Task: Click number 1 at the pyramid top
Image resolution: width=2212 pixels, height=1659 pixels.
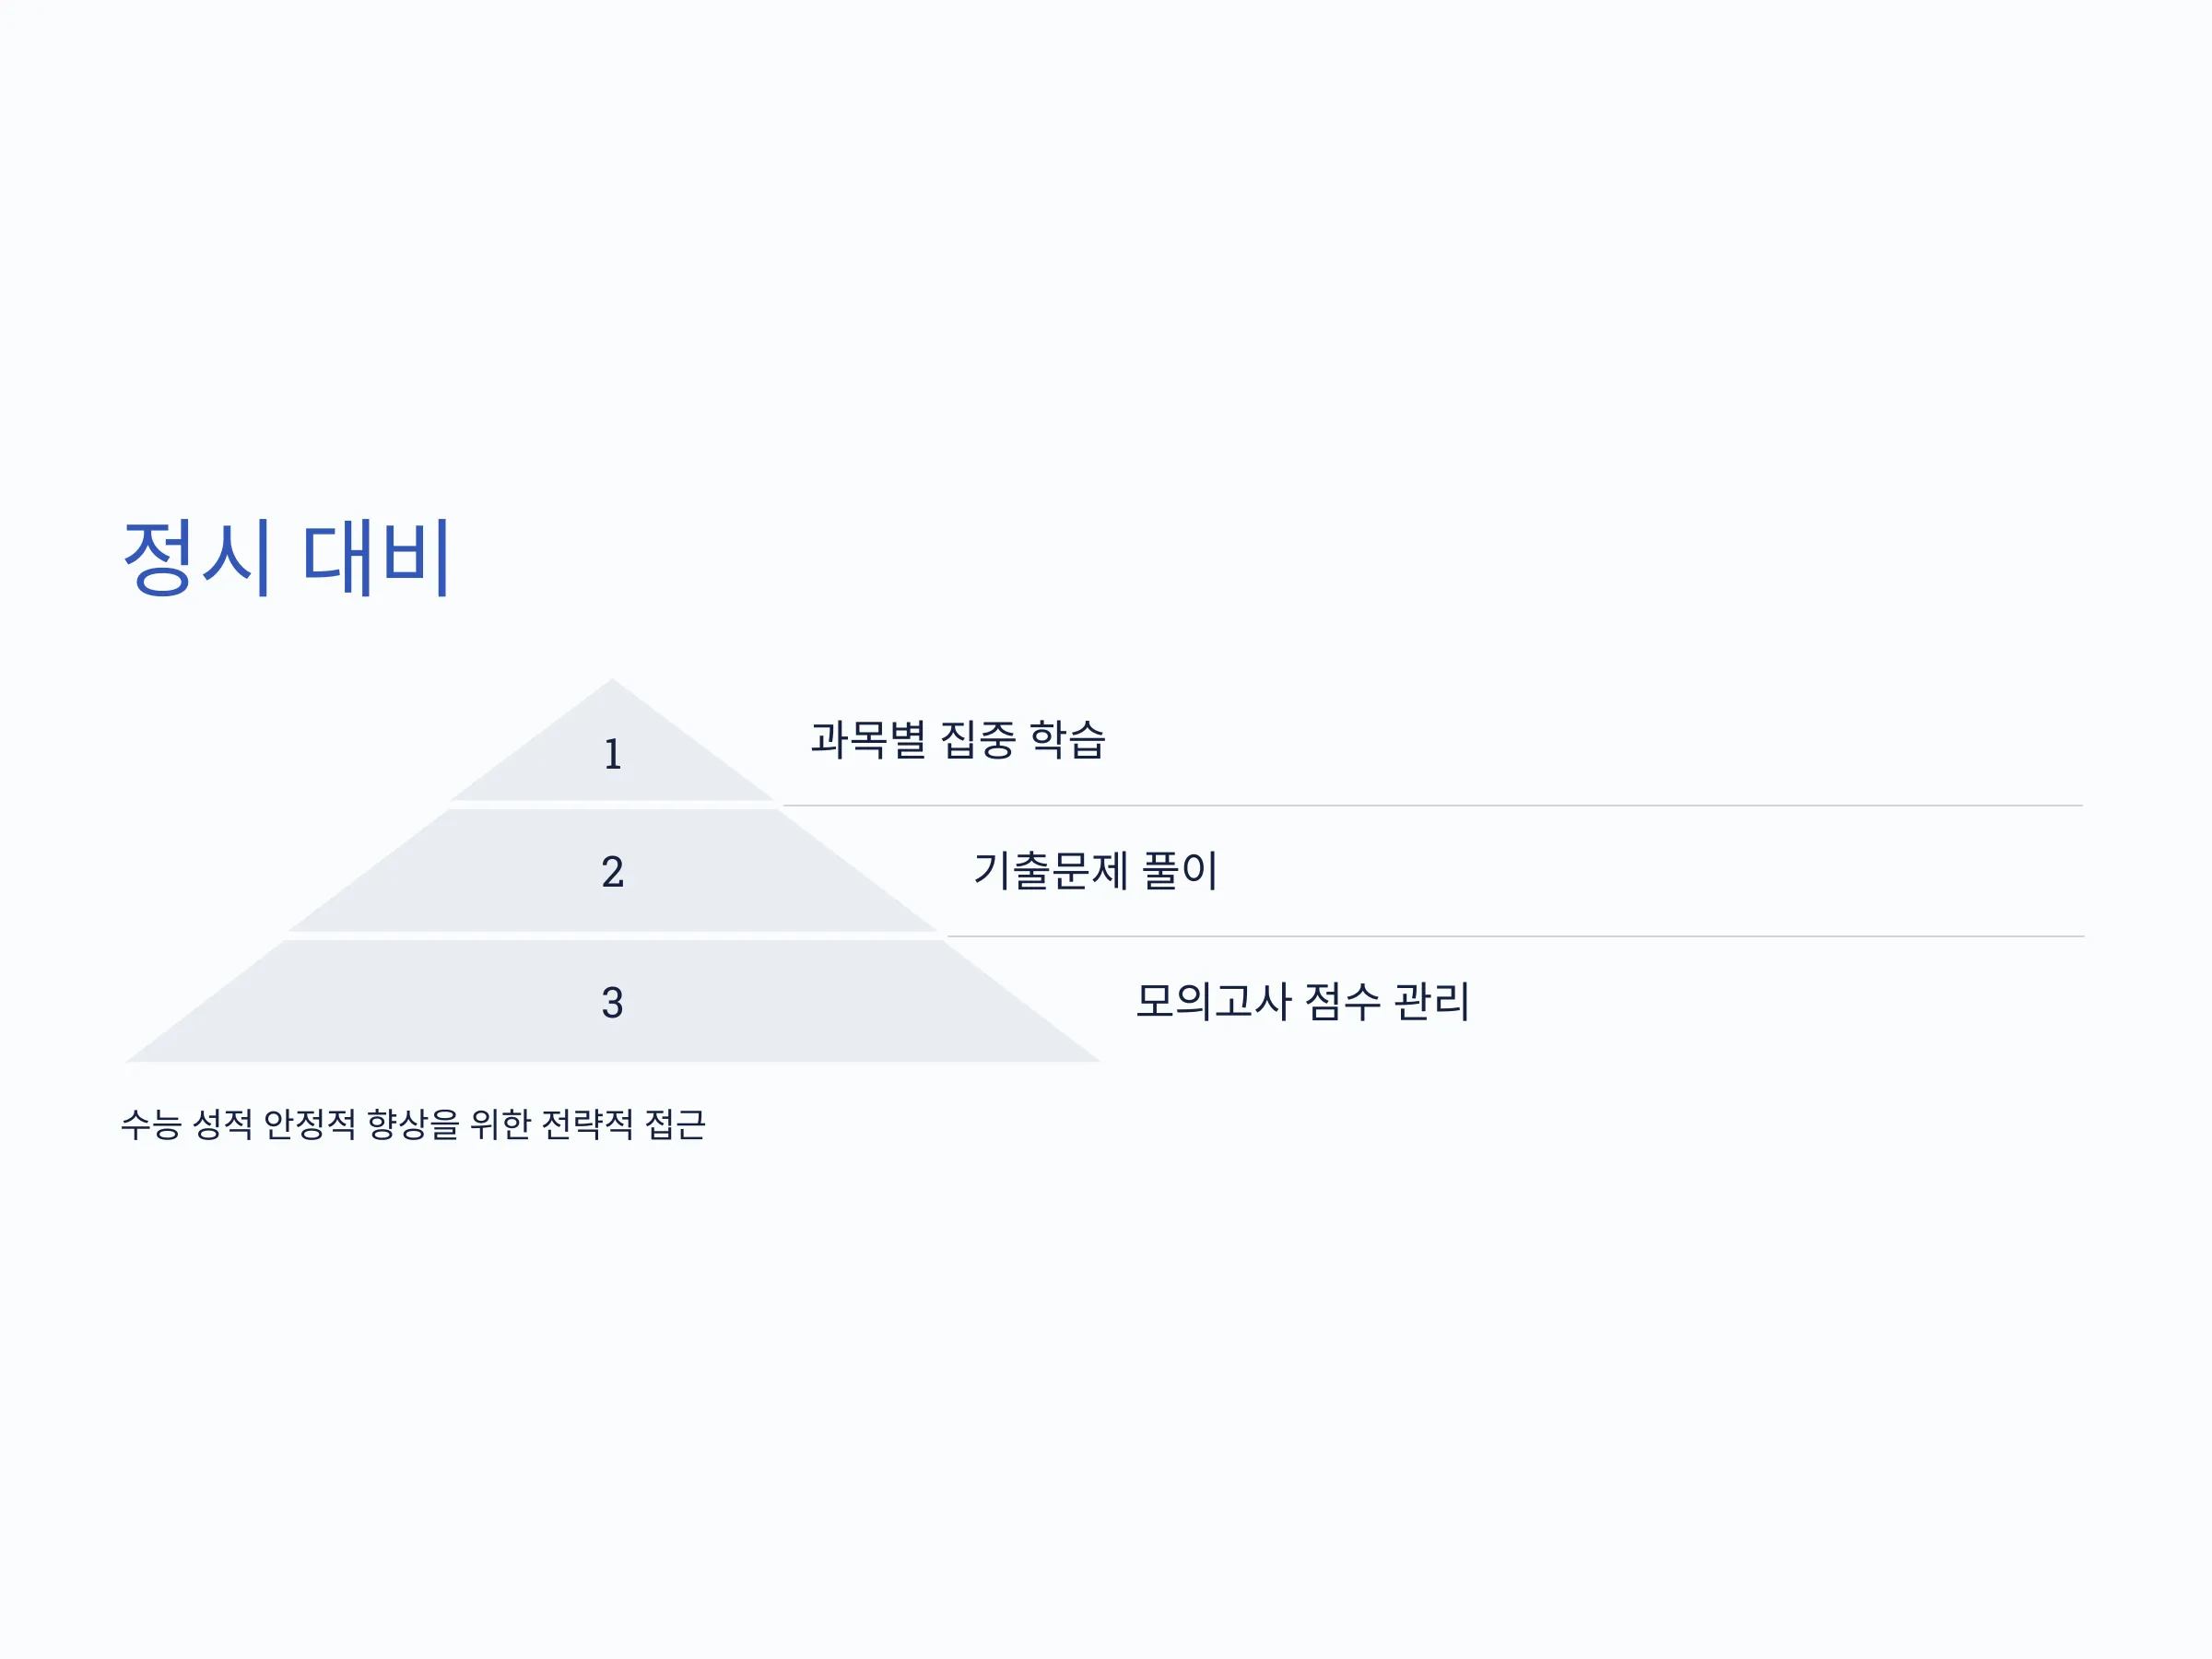Action: [x=613, y=754]
